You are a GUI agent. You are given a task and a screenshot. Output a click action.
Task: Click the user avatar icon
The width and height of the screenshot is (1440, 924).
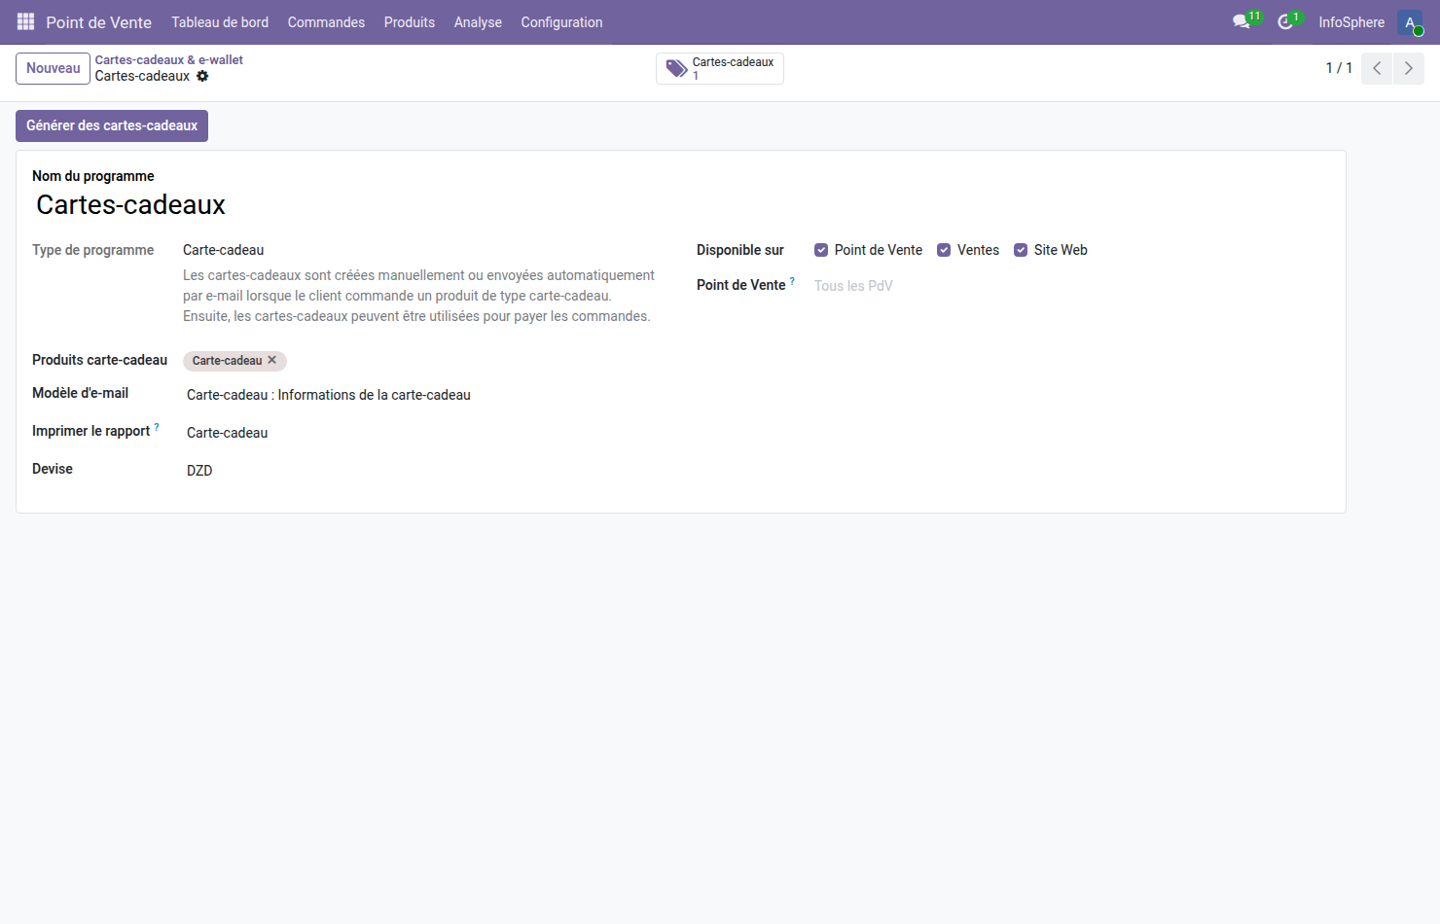coord(1410,22)
